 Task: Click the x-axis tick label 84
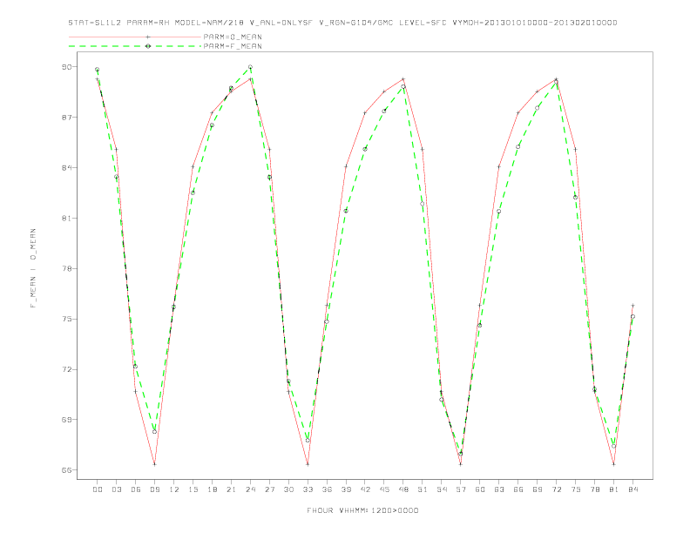[632, 489]
